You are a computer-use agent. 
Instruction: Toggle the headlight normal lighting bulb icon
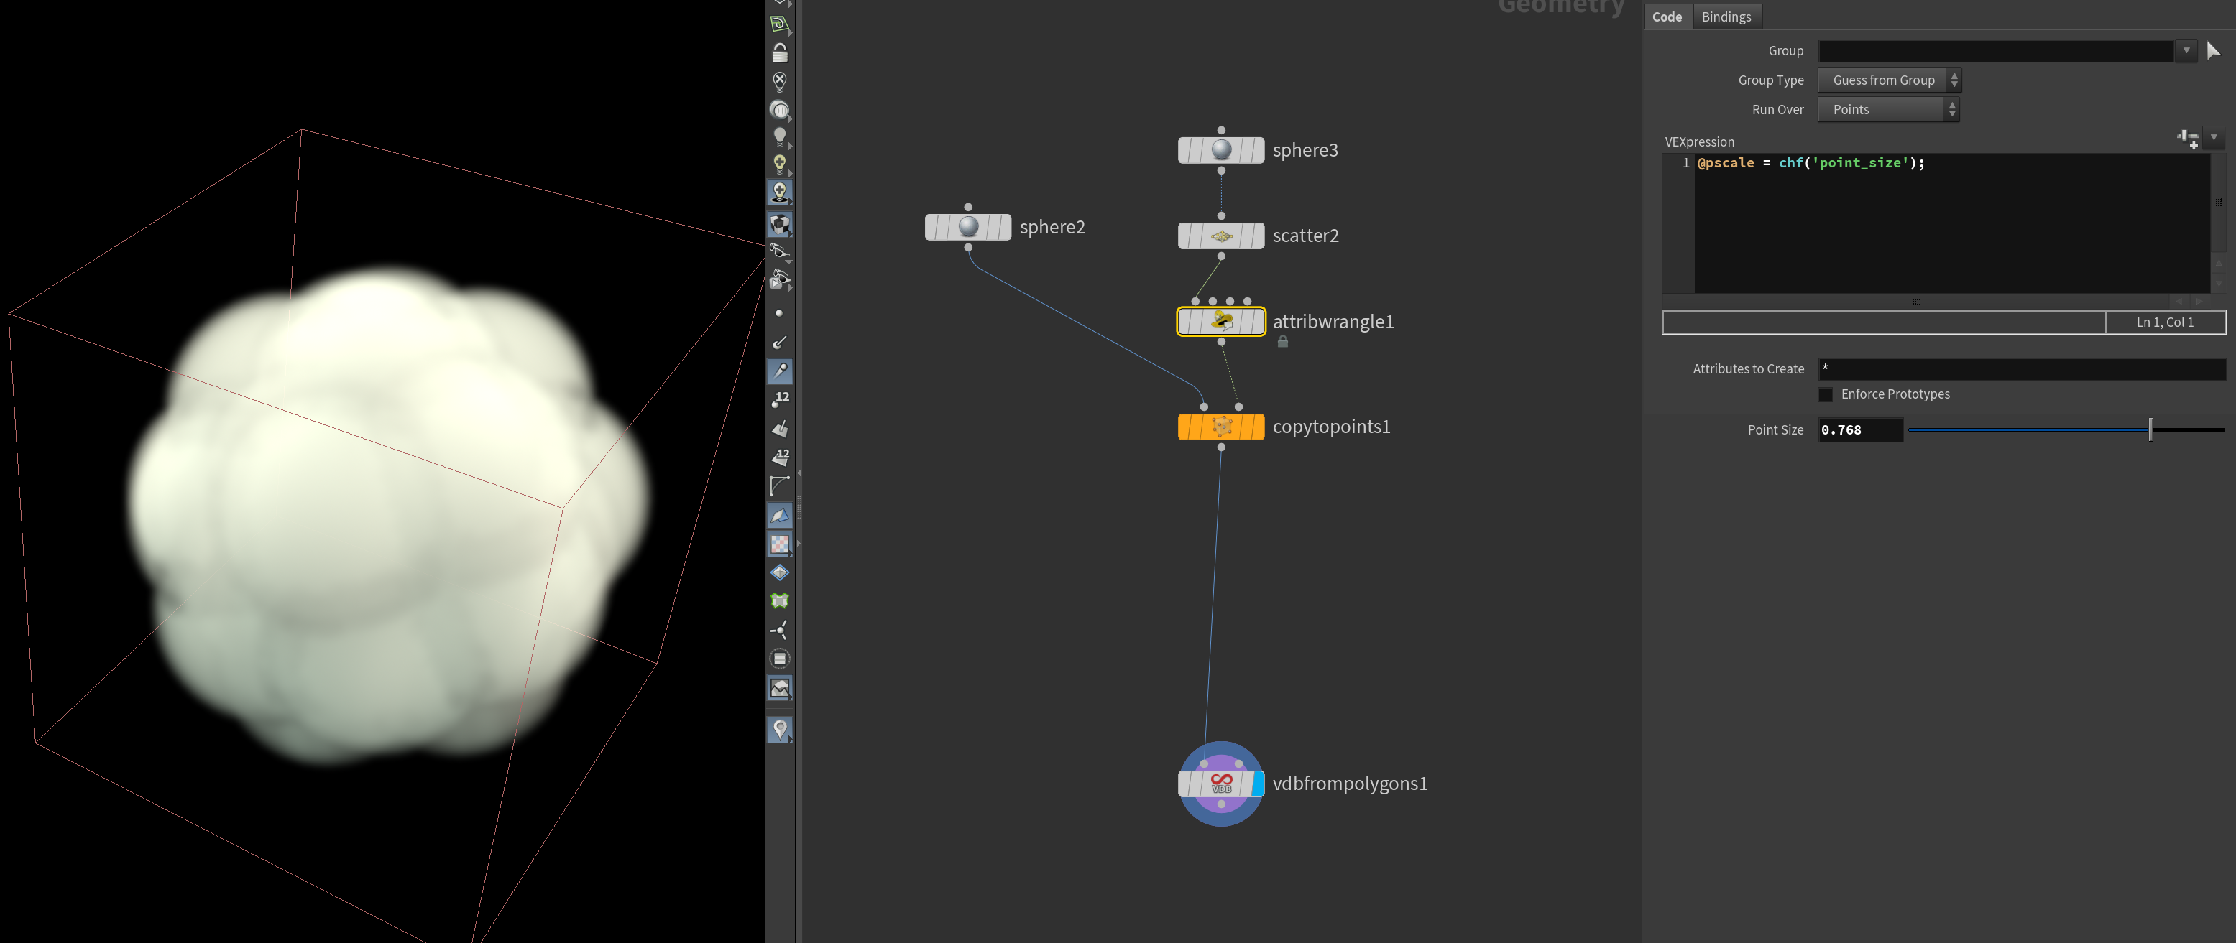(x=780, y=136)
